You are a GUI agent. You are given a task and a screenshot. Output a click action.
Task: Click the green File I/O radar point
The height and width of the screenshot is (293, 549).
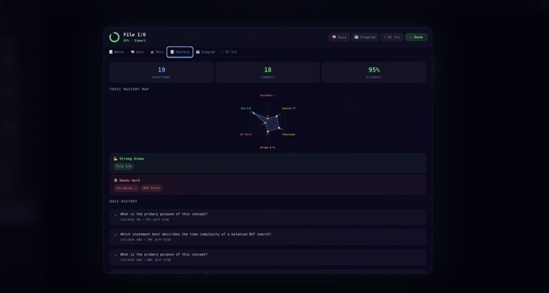(254, 113)
